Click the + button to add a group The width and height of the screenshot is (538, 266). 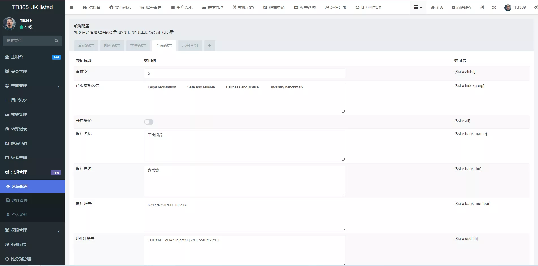pyautogui.click(x=209, y=46)
